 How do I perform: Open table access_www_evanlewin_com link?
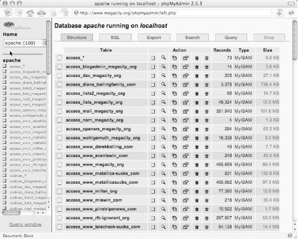click(x=97, y=156)
